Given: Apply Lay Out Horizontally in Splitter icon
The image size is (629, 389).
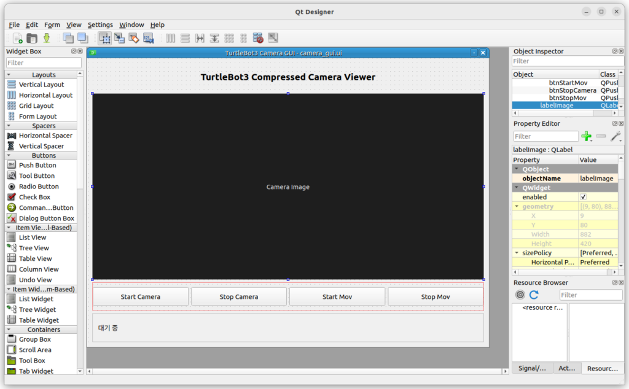Looking at the screenshot, I should point(200,38).
